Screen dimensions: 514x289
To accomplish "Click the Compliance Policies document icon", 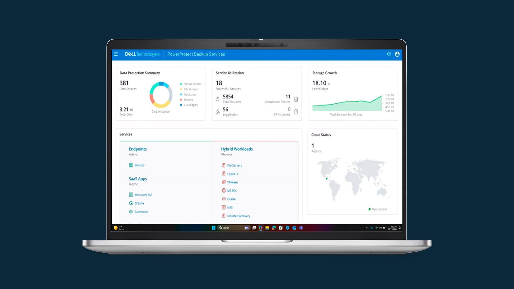I will point(296,99).
